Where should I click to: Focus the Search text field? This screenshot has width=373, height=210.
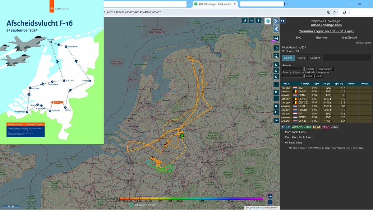click(x=293, y=69)
